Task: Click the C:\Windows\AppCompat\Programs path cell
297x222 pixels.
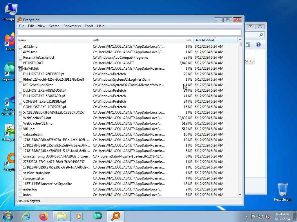Action: pyautogui.click(x=120, y=58)
